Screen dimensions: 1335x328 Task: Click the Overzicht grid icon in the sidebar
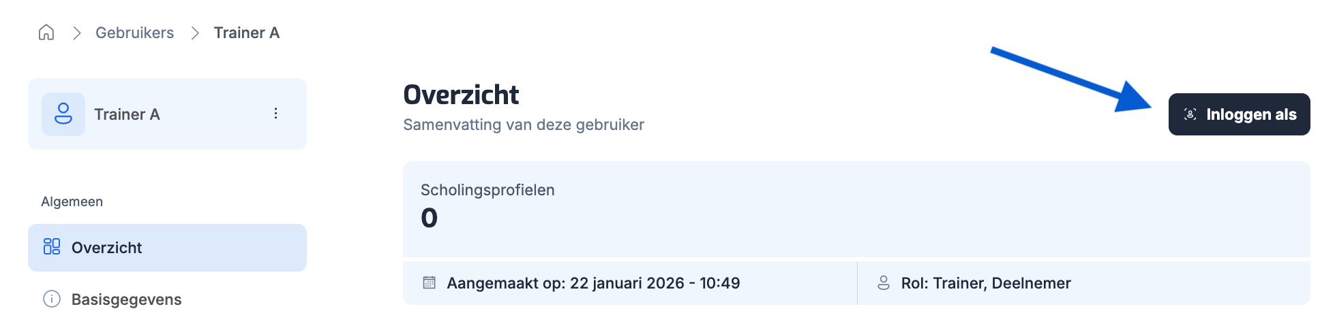[x=52, y=246]
